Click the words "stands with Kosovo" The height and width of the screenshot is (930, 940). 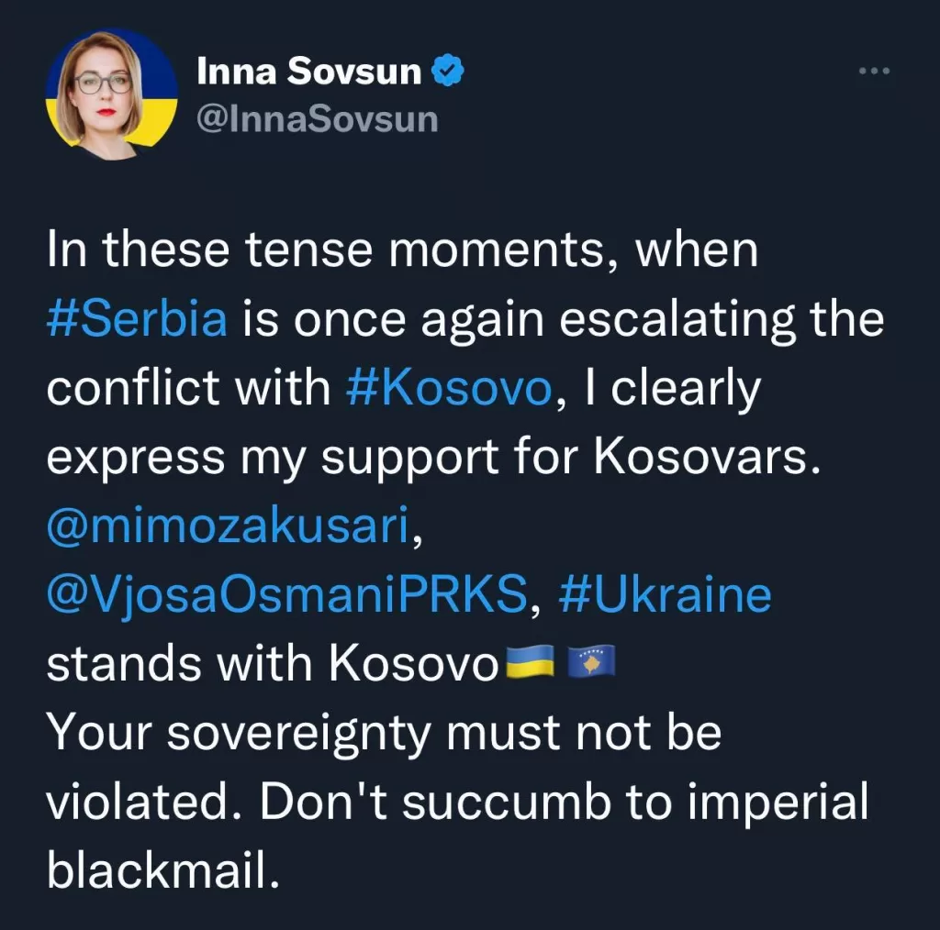pos(273,663)
